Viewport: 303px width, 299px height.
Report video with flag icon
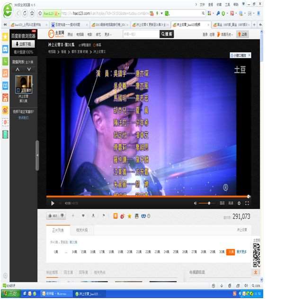[104, 216]
